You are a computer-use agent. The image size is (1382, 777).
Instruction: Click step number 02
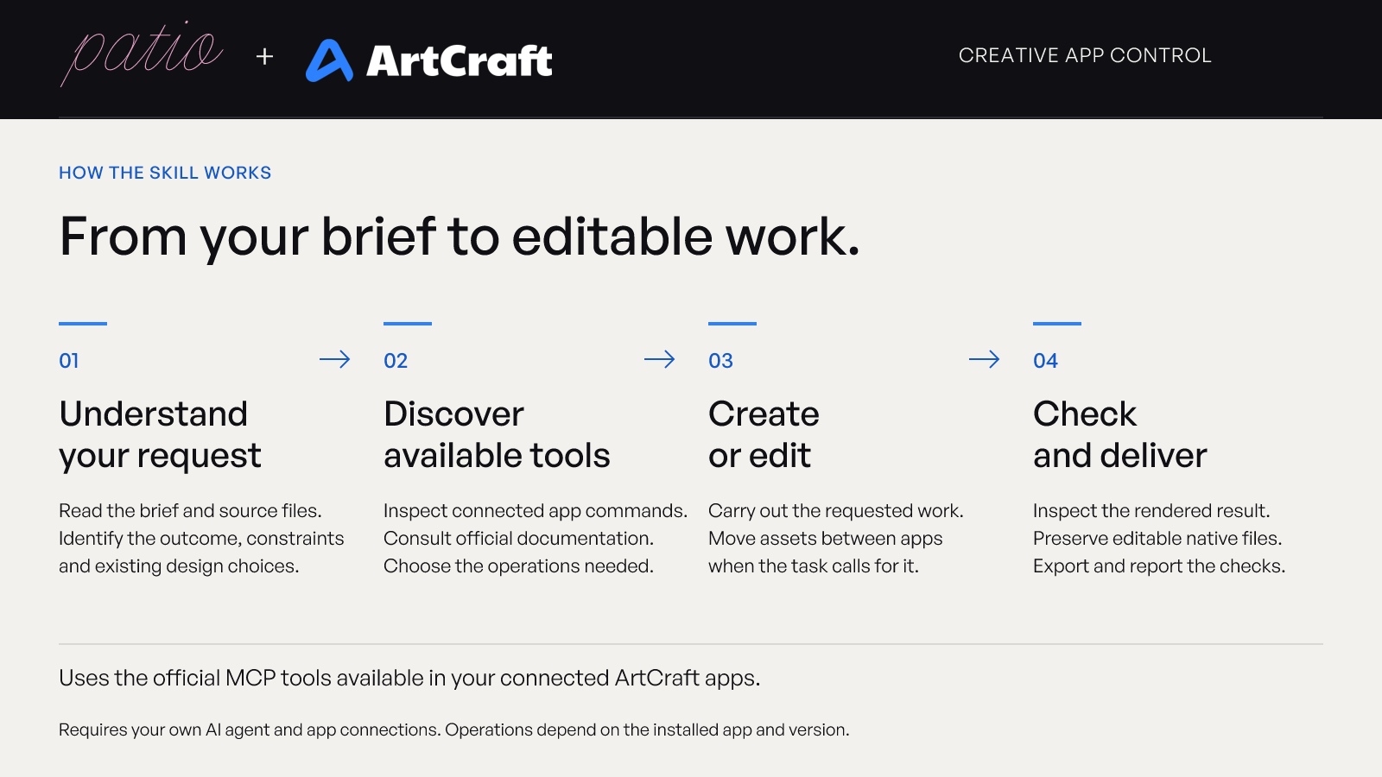(x=396, y=361)
